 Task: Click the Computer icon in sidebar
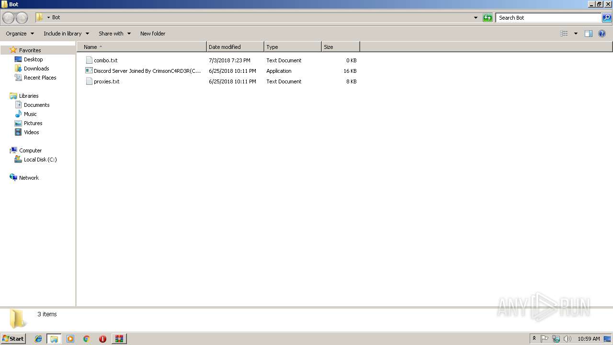(13, 150)
